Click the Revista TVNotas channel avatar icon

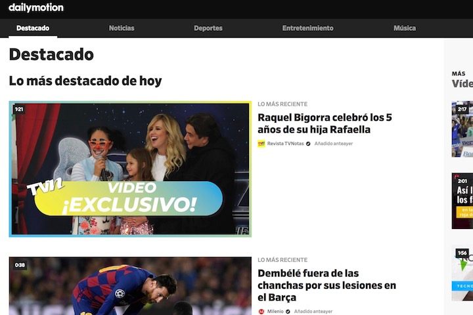coord(261,143)
